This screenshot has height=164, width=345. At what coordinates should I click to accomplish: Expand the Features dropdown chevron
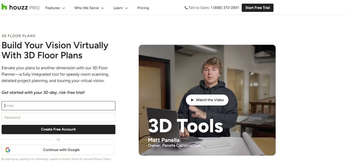point(63,8)
